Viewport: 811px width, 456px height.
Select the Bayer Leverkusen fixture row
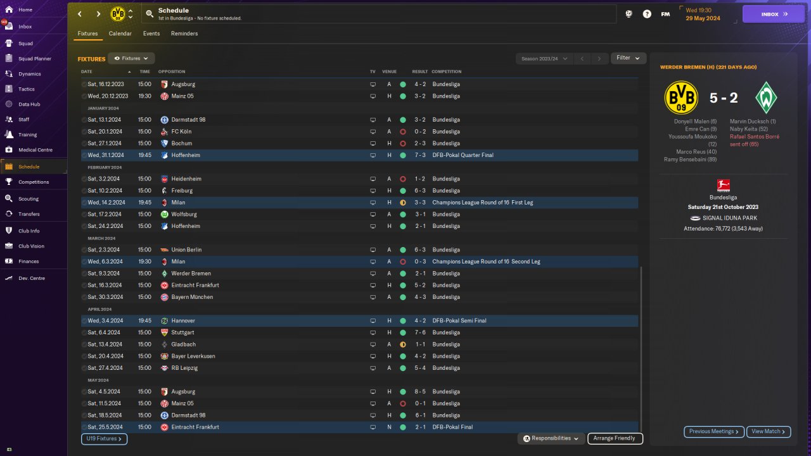point(359,356)
